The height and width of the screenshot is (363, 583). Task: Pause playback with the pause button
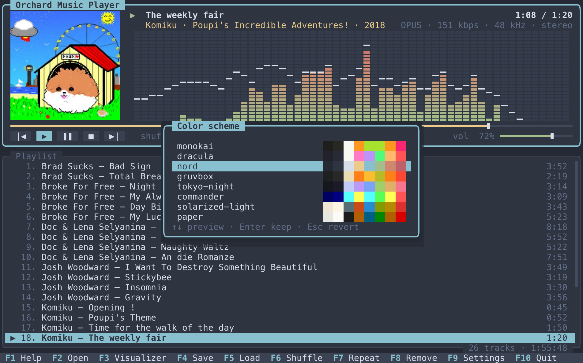pyautogui.click(x=68, y=136)
